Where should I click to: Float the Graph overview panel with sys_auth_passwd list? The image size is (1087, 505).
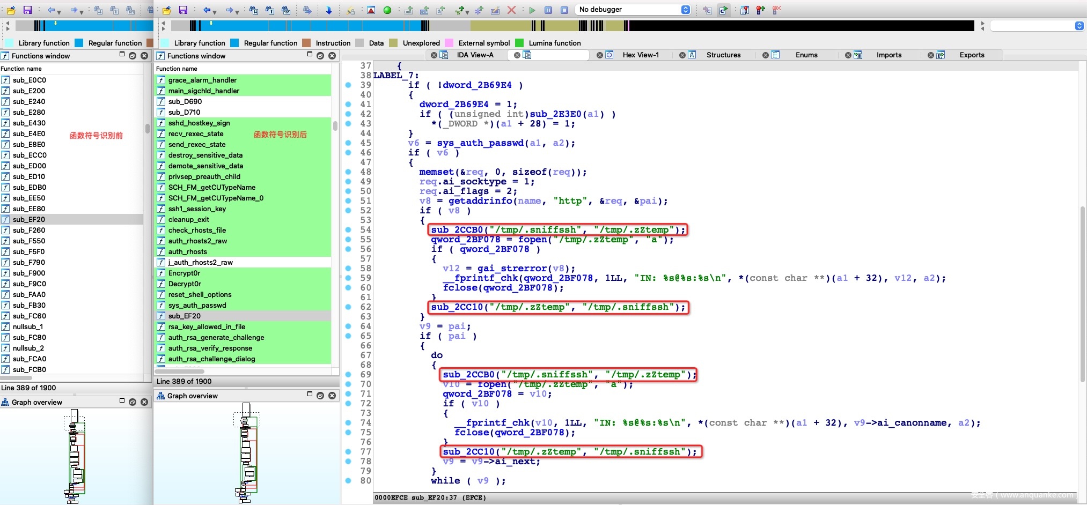click(320, 396)
